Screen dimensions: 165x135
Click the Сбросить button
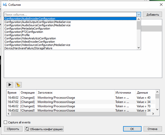(x=13, y=129)
